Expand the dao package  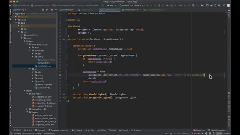click(33, 54)
